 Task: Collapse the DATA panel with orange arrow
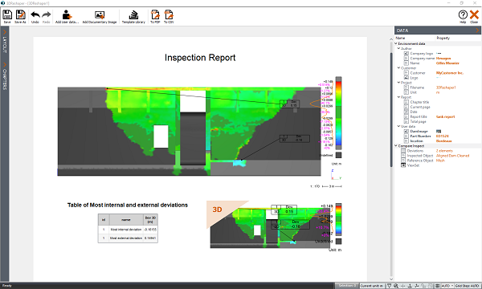(477, 30)
